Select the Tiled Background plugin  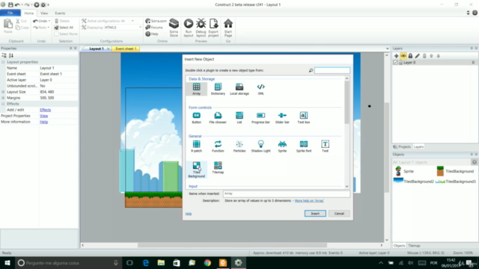[196, 170]
